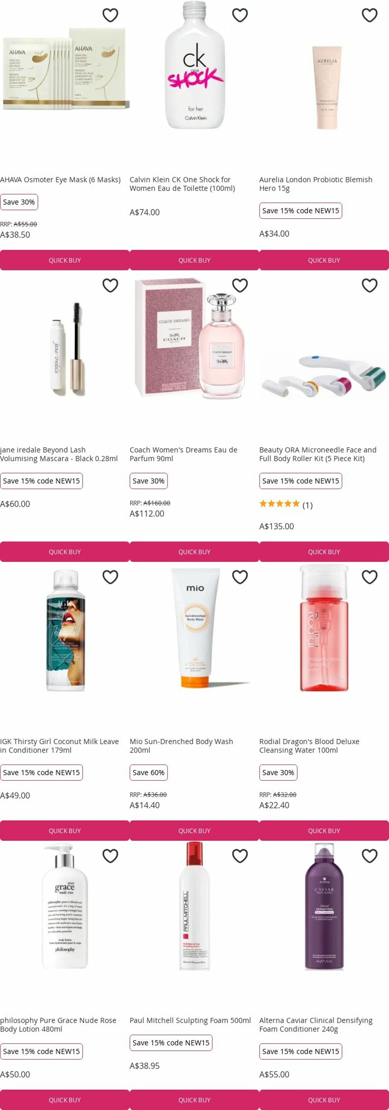Favorite the IGK Thirsty Girl conditioner

pos(110,577)
